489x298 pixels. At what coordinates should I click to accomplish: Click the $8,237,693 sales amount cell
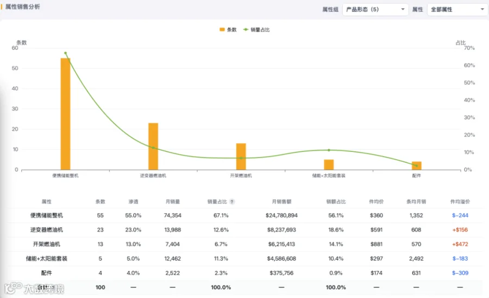pyautogui.click(x=281, y=230)
